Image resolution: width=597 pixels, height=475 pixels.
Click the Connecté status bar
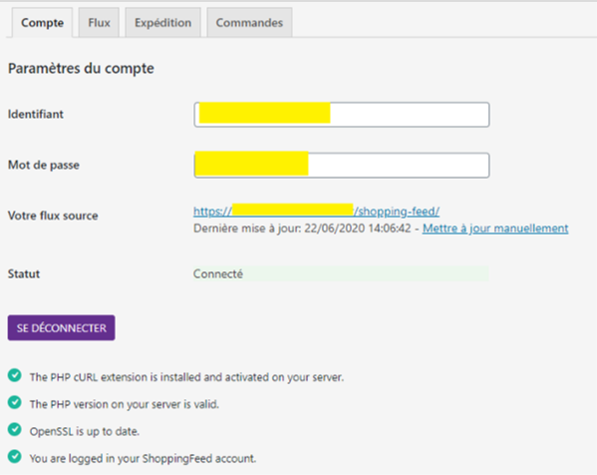pyautogui.click(x=341, y=273)
